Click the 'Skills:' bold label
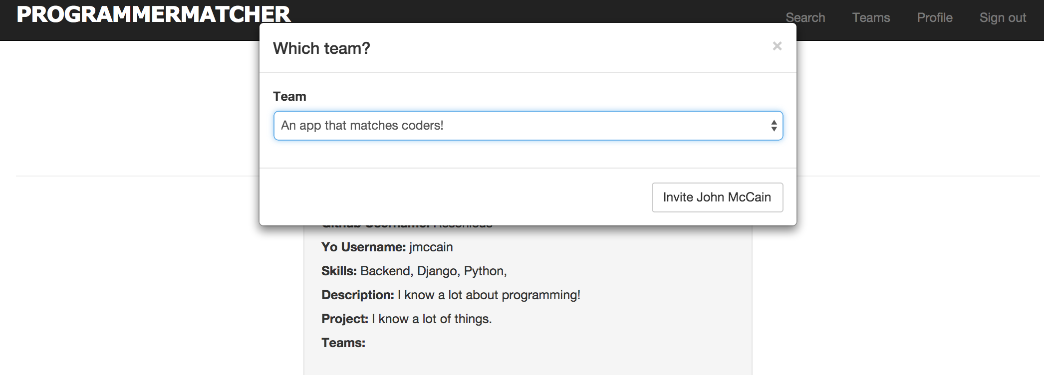The image size is (1044, 375). pyautogui.click(x=339, y=271)
